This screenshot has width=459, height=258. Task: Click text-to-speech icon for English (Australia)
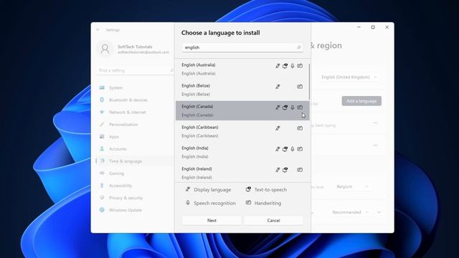click(x=285, y=66)
